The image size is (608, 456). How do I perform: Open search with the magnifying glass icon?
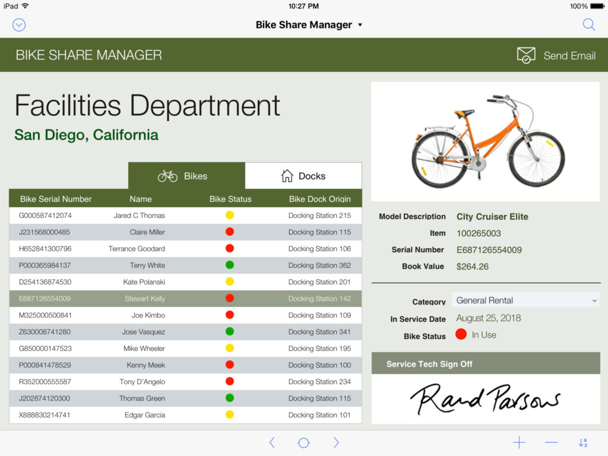(x=588, y=24)
